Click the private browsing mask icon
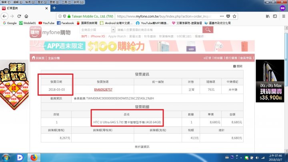 (282, 8)
